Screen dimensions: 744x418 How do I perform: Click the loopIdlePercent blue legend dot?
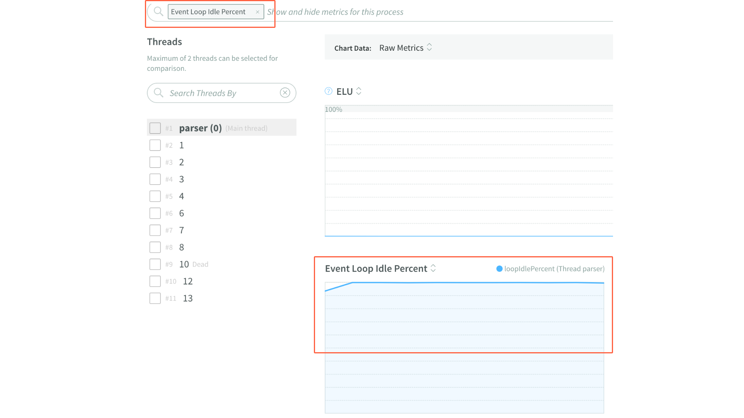click(499, 269)
